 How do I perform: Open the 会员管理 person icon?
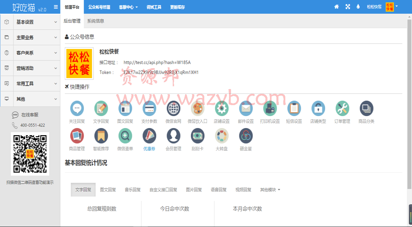(x=173, y=136)
